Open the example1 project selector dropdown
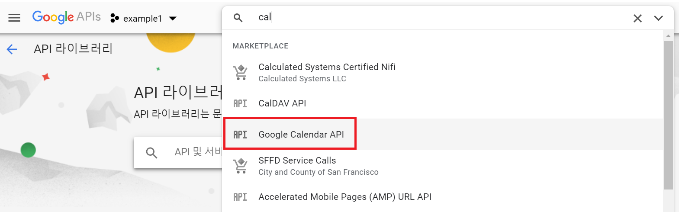The height and width of the screenshot is (212, 679). (144, 18)
